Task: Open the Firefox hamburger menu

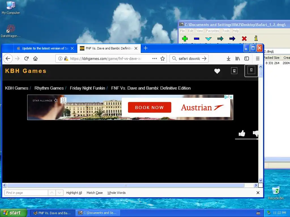Action: pyautogui.click(x=257, y=58)
